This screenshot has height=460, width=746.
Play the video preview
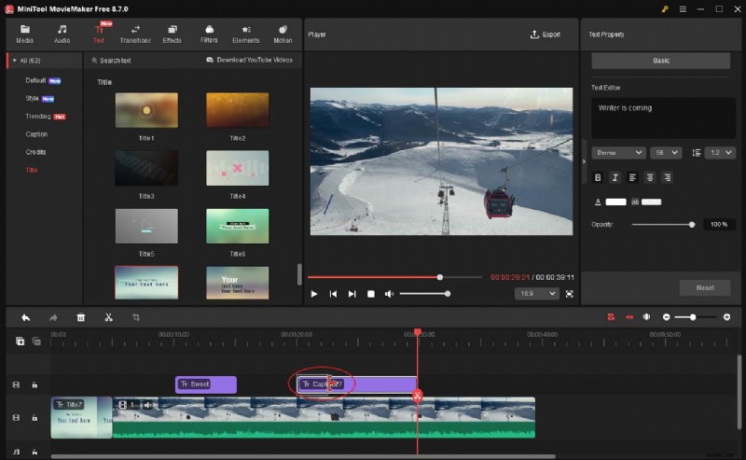coord(314,294)
